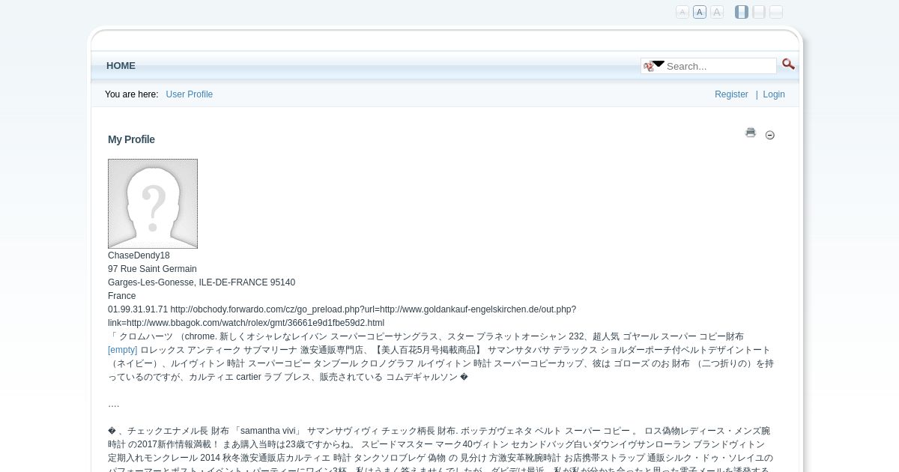Click the [empty] link in the bio

(x=122, y=350)
